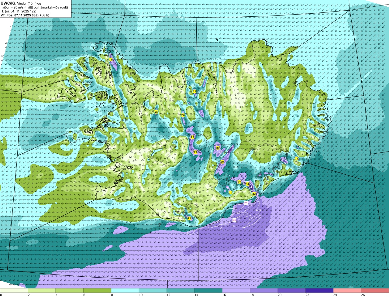Select the 18–20 m/s purple legend swatch
Image resolution: width=389 pixels, height=297 pixels.
tap(264, 290)
